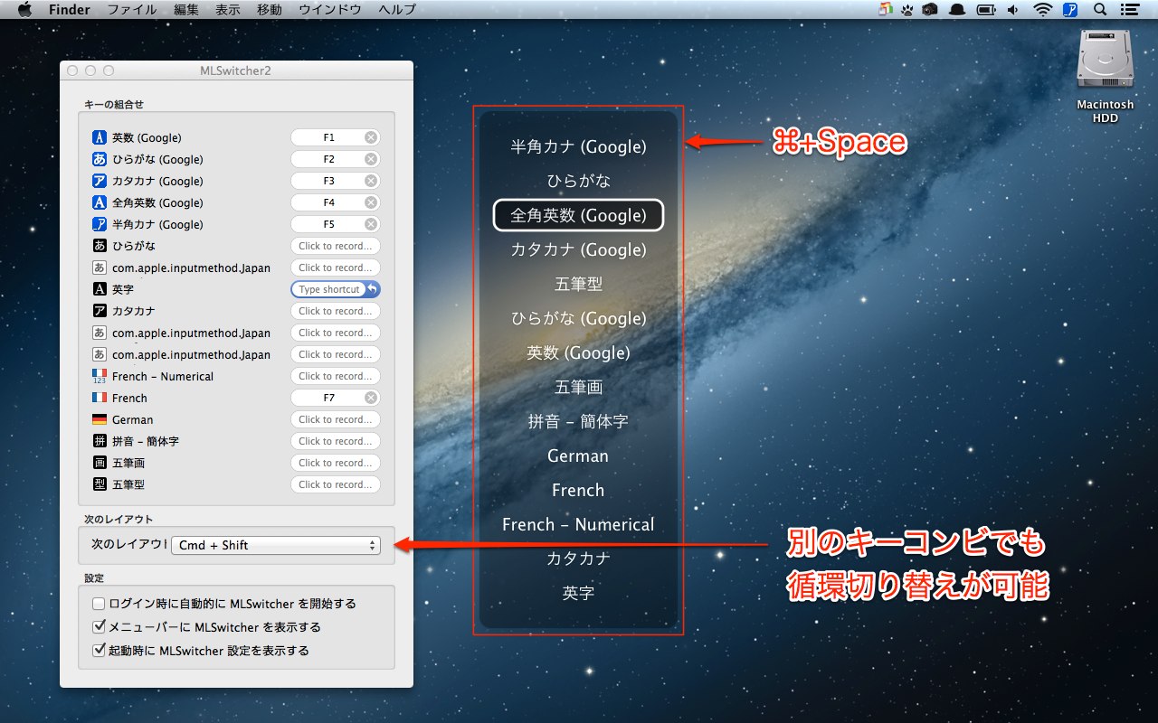Open the Apple menu
This screenshot has width=1158, height=723.
(x=24, y=10)
